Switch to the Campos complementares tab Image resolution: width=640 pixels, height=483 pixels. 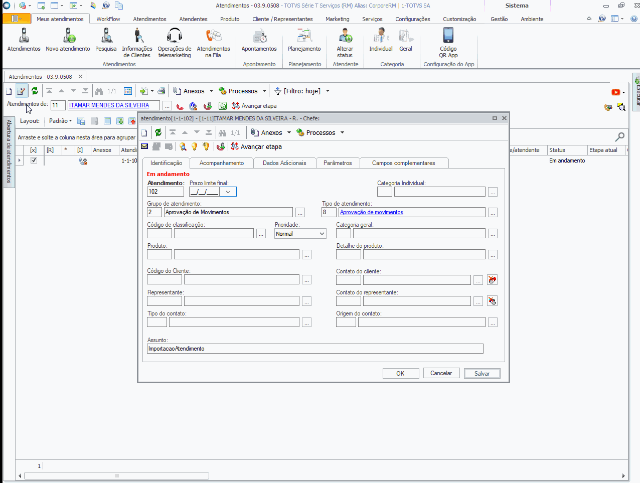[404, 163]
